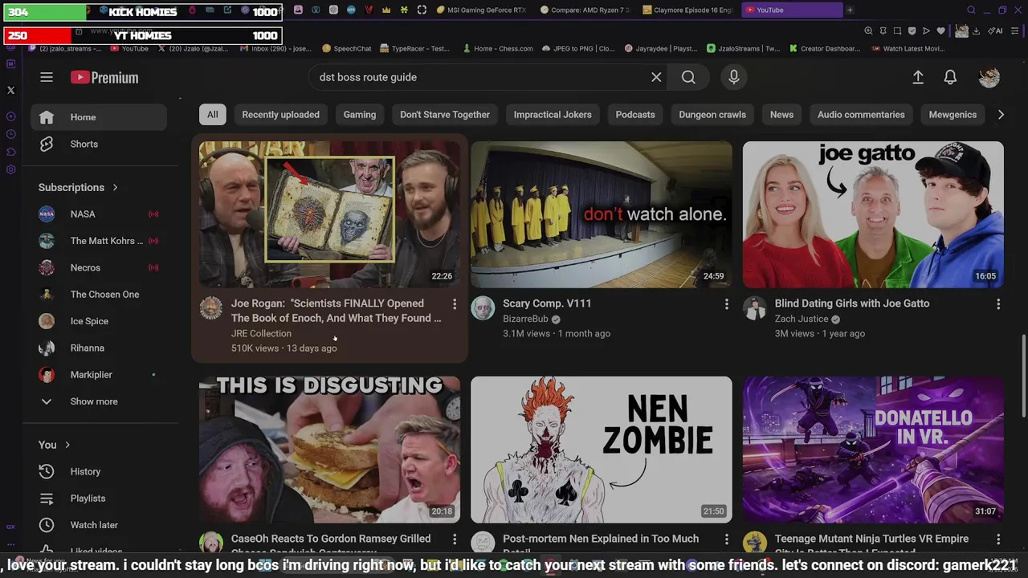This screenshot has width=1028, height=578.
Task: Select the Gaming filter chip
Action: point(360,115)
